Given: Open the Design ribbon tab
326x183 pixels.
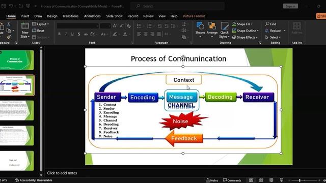Looking at the screenshot, I should pyautogui.click(x=52, y=16).
